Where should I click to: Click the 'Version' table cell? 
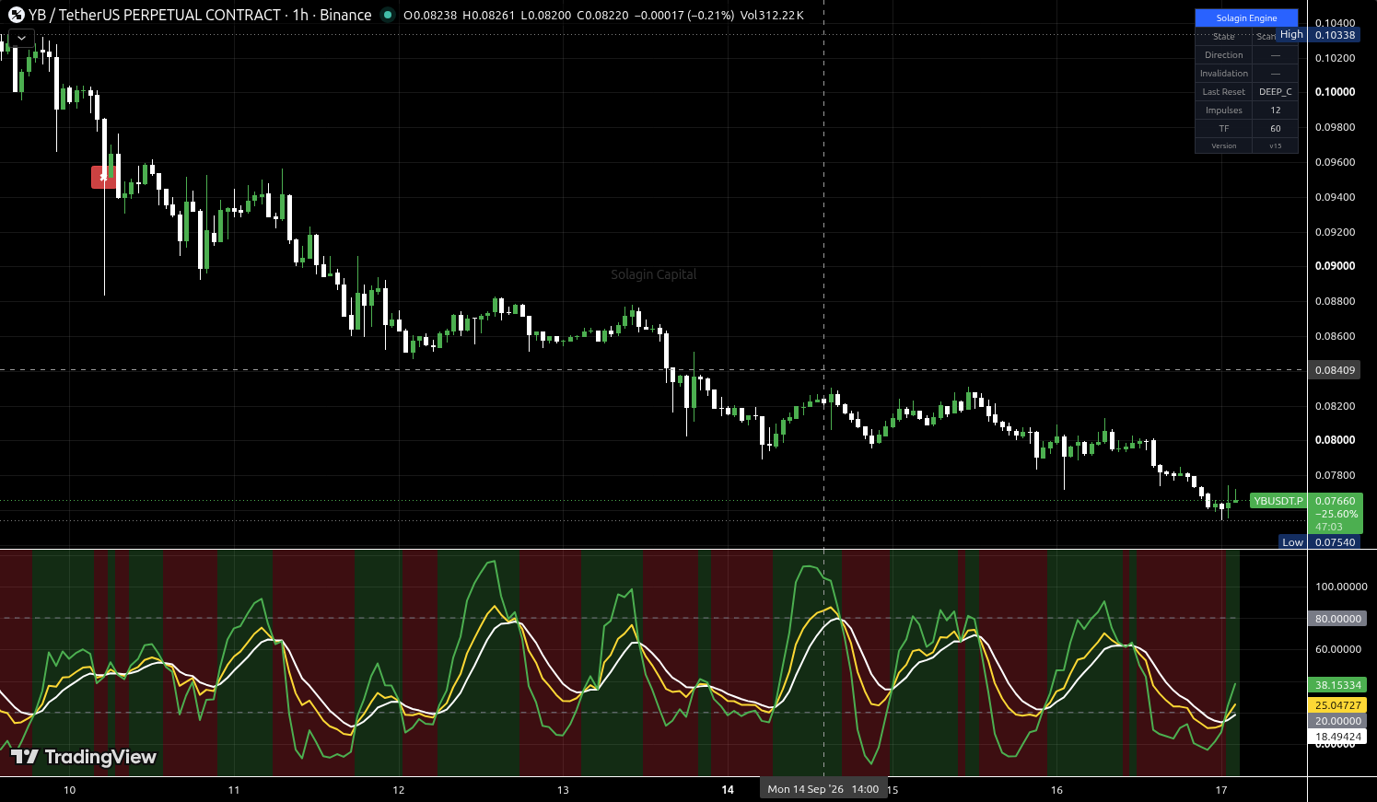pyautogui.click(x=1224, y=145)
